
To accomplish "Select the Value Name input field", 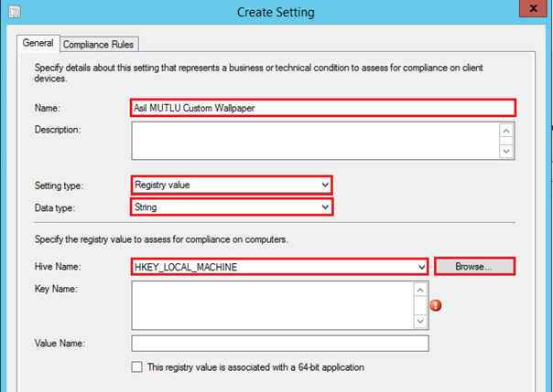I will point(280,344).
